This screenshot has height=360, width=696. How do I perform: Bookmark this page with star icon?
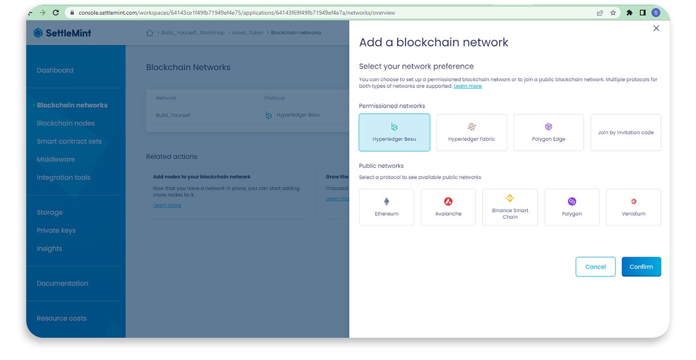click(x=613, y=13)
